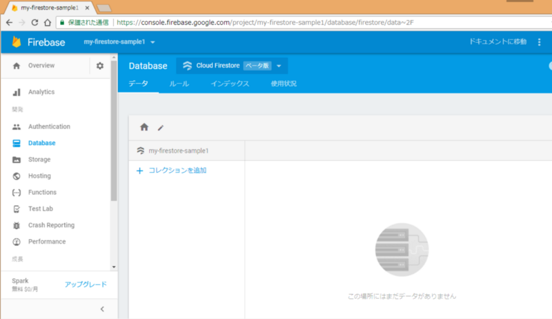This screenshot has height=319, width=552.
Task: Open Database in the sidebar
Action: pyautogui.click(x=42, y=143)
